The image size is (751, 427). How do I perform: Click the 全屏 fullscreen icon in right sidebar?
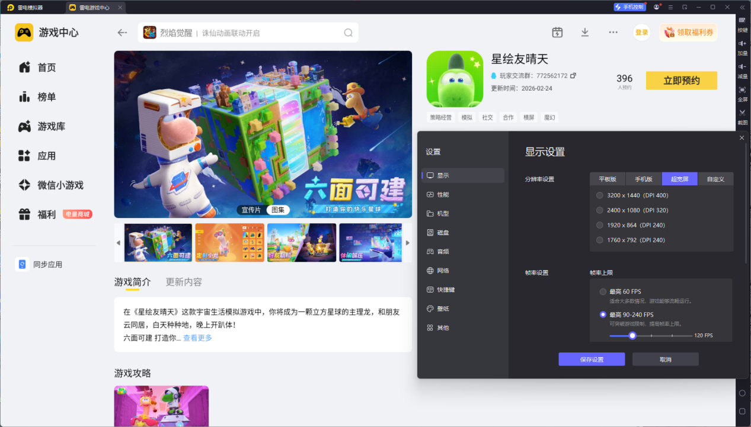[x=742, y=94]
